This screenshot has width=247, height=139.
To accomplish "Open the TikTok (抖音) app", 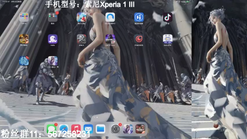I will [x=168, y=17].
